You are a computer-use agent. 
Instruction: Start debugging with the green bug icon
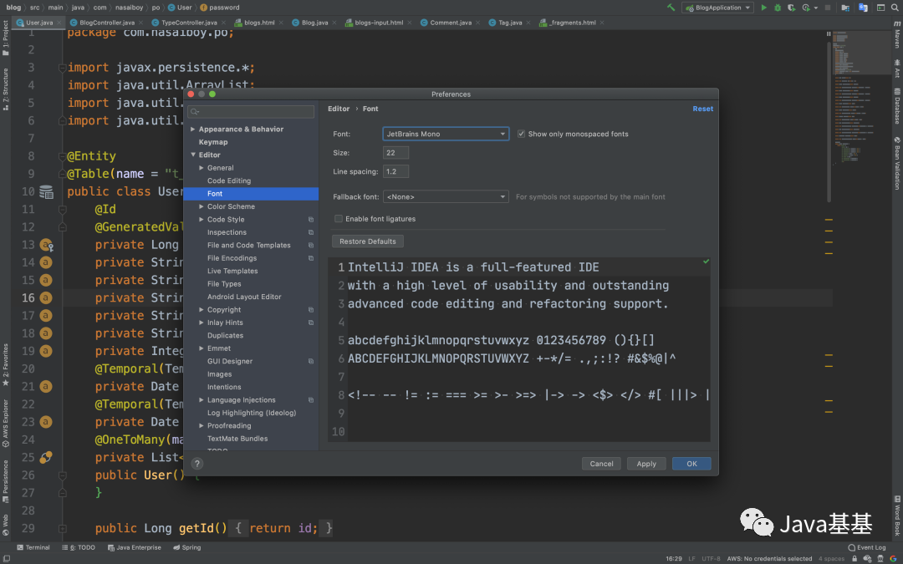778,8
